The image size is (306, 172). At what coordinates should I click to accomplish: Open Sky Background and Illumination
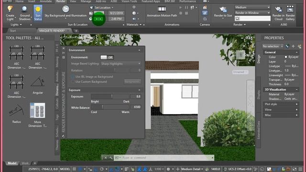click(66, 11)
